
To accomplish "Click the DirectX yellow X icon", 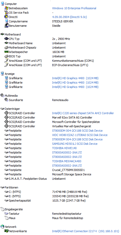I will pos(6,17).
